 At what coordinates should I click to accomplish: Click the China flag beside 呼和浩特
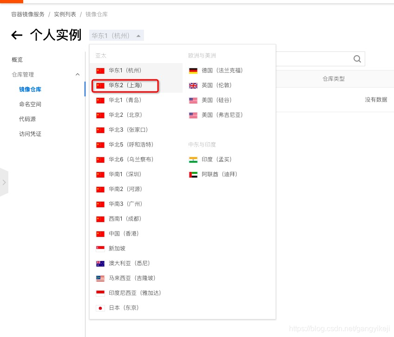[100, 145]
